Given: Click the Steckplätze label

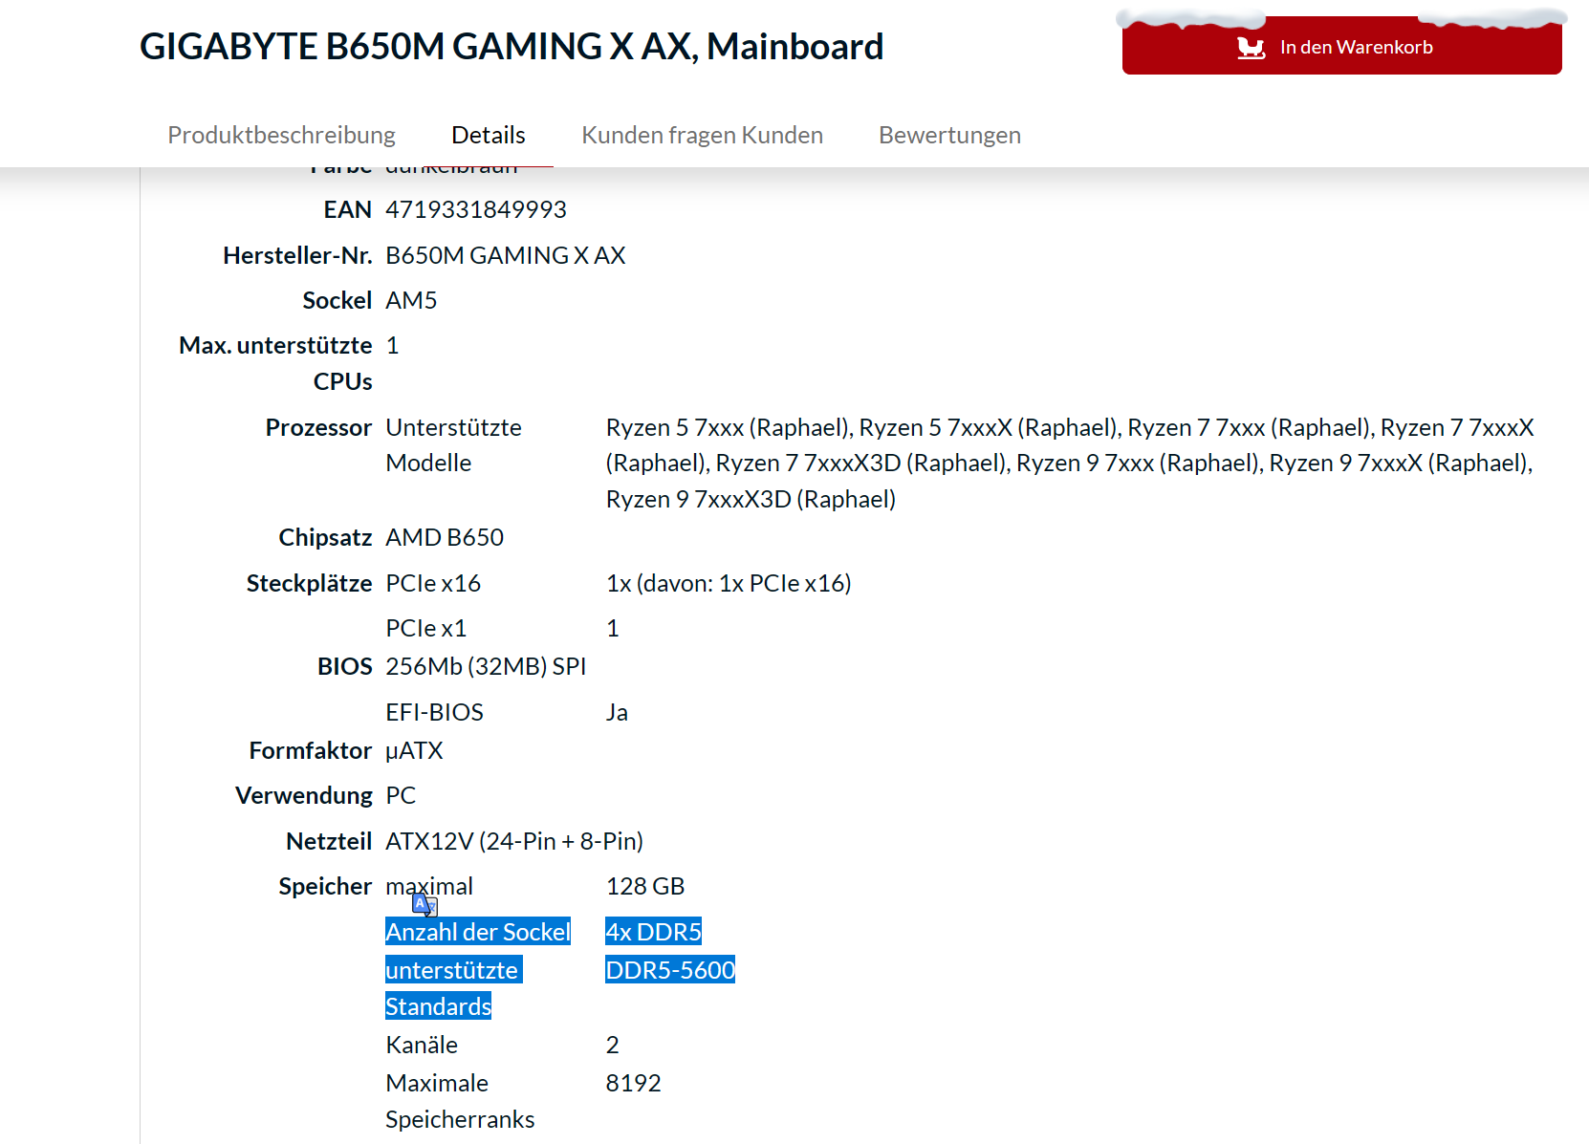Looking at the screenshot, I should [309, 583].
